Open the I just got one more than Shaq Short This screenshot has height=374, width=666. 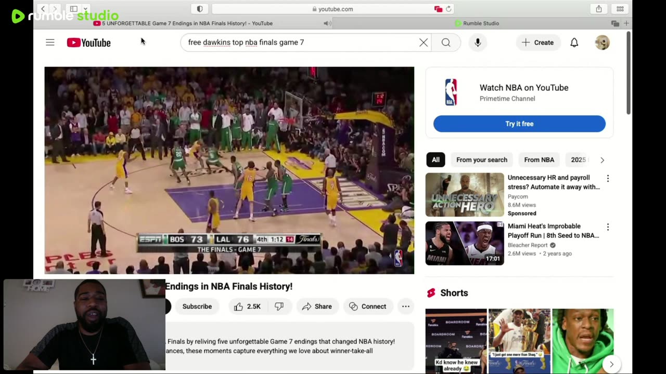(519, 341)
